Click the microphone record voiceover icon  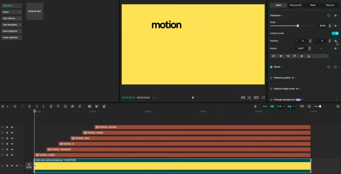[x=255, y=106]
